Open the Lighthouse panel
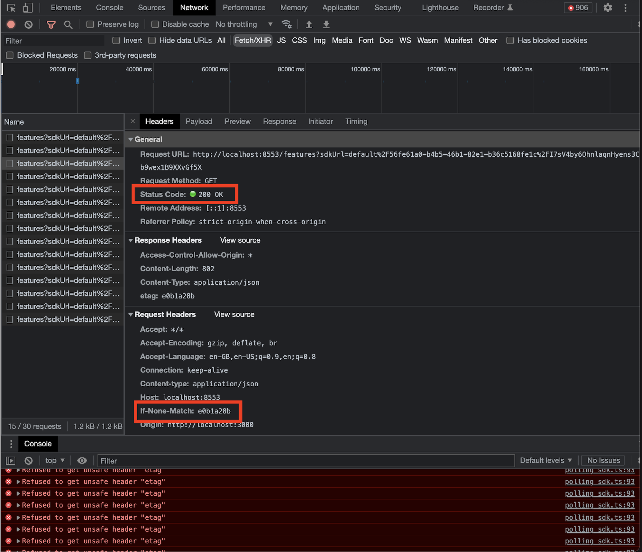This screenshot has height=552, width=642. [440, 7]
